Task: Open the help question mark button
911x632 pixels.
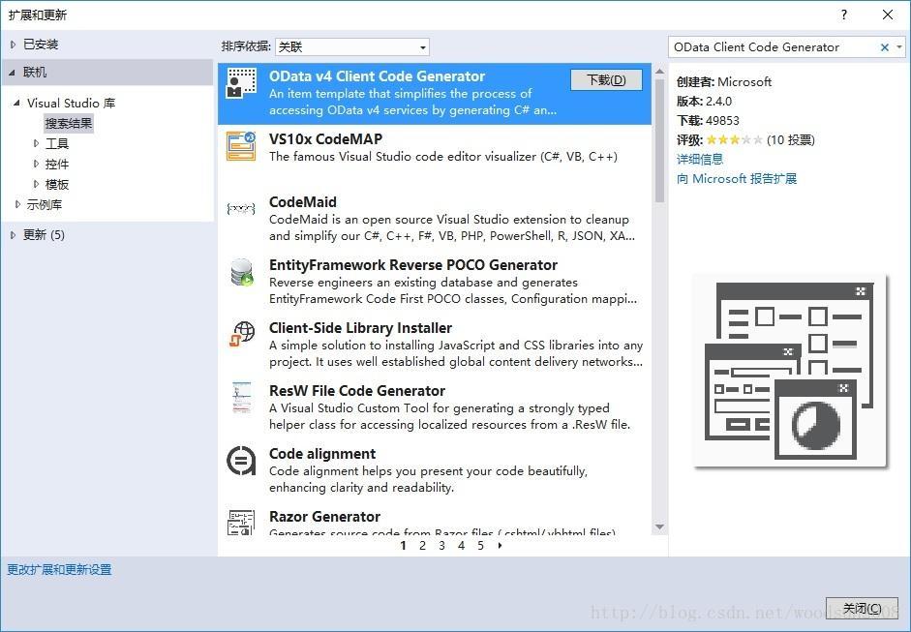Action: point(844,15)
